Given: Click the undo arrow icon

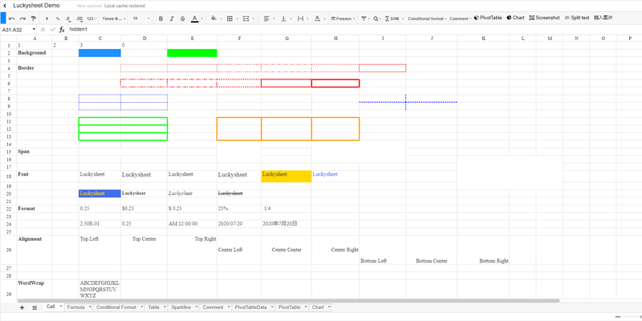Looking at the screenshot, I should coord(11,18).
